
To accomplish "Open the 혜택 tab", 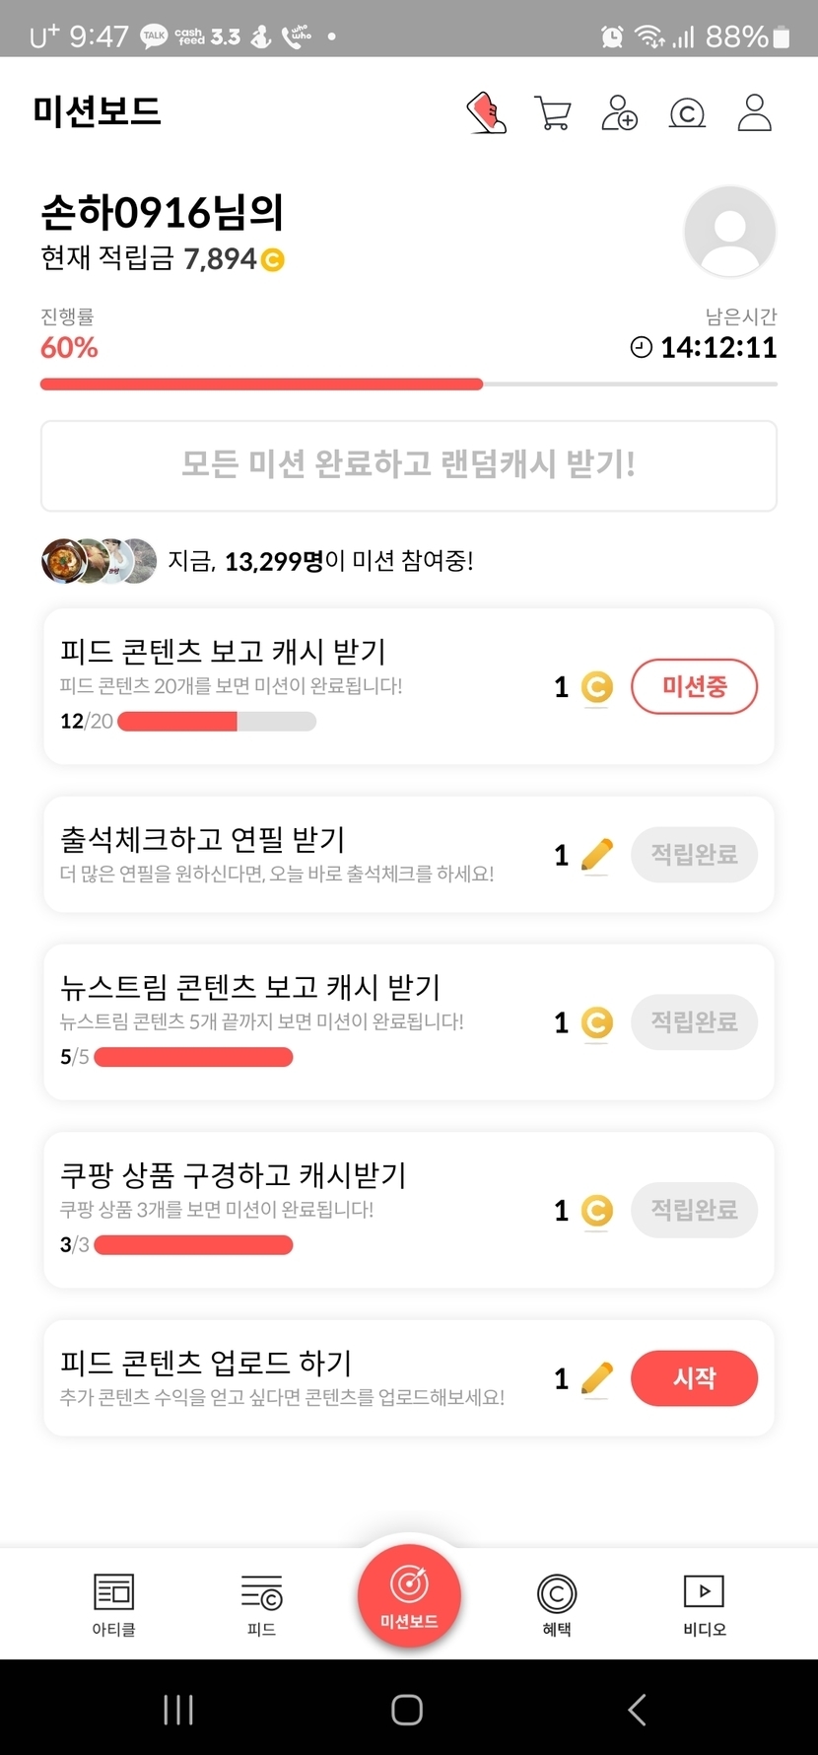I will [x=557, y=1604].
